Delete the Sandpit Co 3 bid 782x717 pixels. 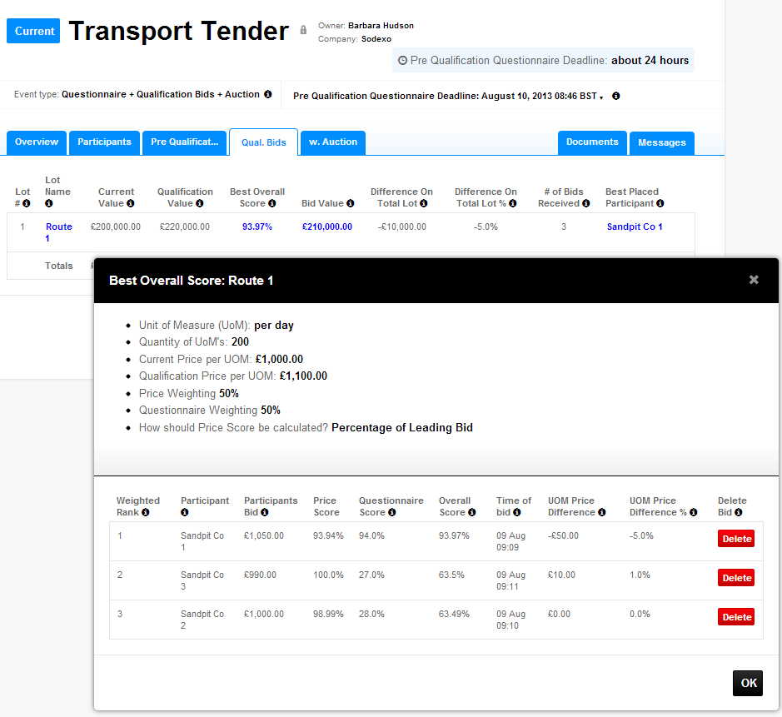736,578
